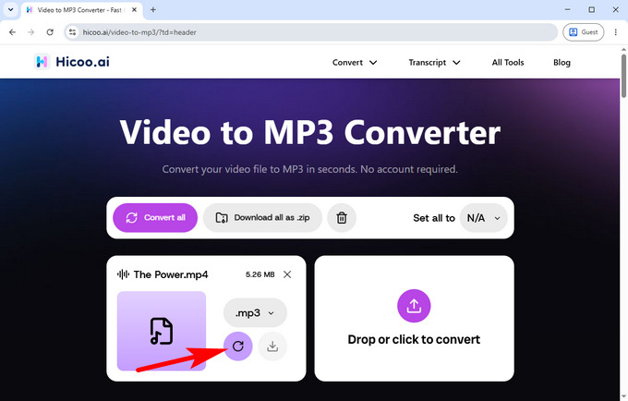View site information icon in address bar
Viewport: 628px width, 401px height.
click(x=72, y=32)
